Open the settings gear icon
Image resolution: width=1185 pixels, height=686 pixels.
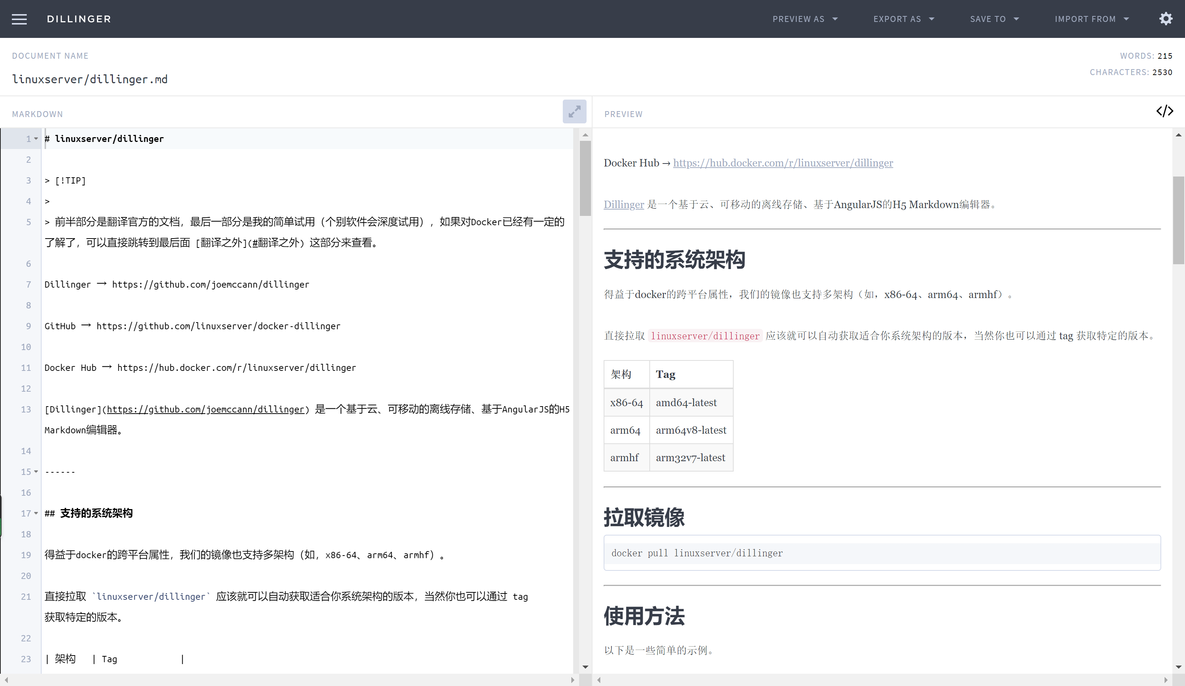1166,19
